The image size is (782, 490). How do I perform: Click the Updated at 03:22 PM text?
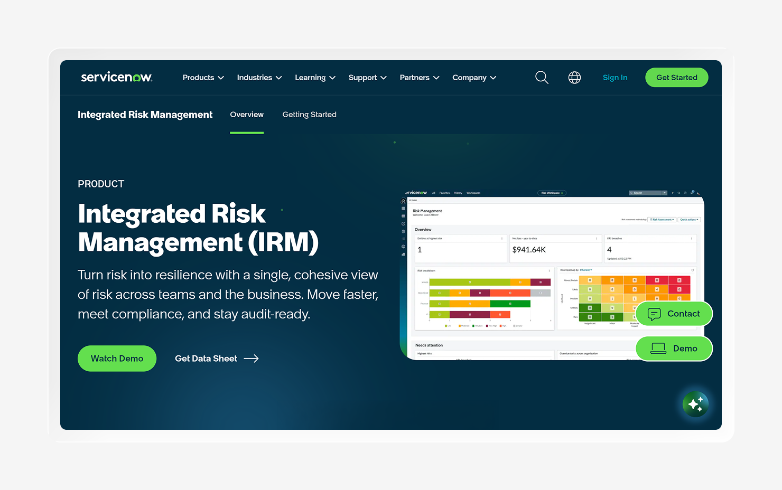(x=619, y=259)
